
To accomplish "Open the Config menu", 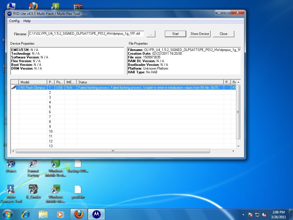I will (x=14, y=21).
